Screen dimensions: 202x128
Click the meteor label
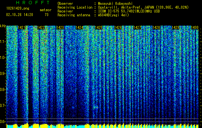(46, 10)
